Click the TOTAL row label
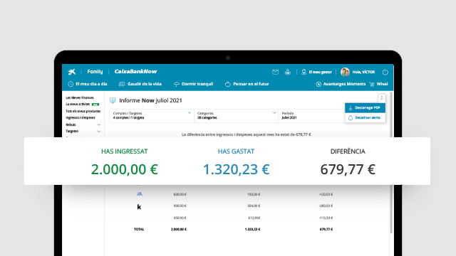 139,229
